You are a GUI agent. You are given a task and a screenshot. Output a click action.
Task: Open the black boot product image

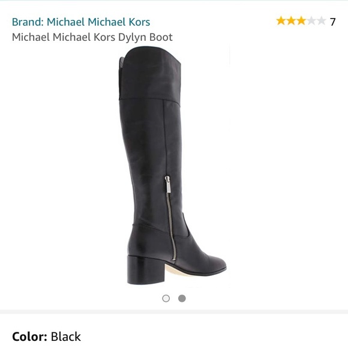pos(173,166)
